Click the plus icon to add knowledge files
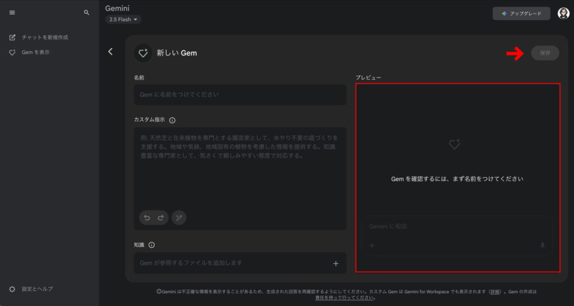 [336, 263]
